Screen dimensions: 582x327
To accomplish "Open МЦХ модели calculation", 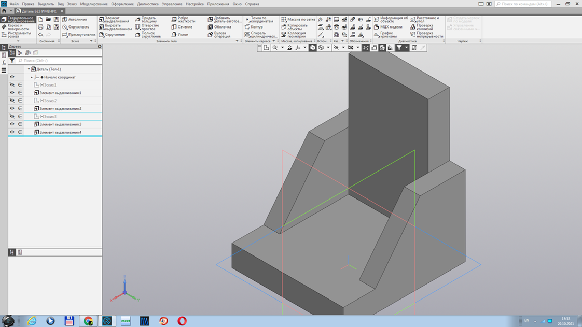I will coord(388,27).
